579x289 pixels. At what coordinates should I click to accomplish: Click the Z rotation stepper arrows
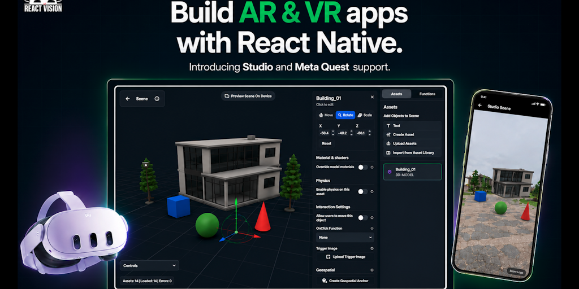[x=370, y=133]
